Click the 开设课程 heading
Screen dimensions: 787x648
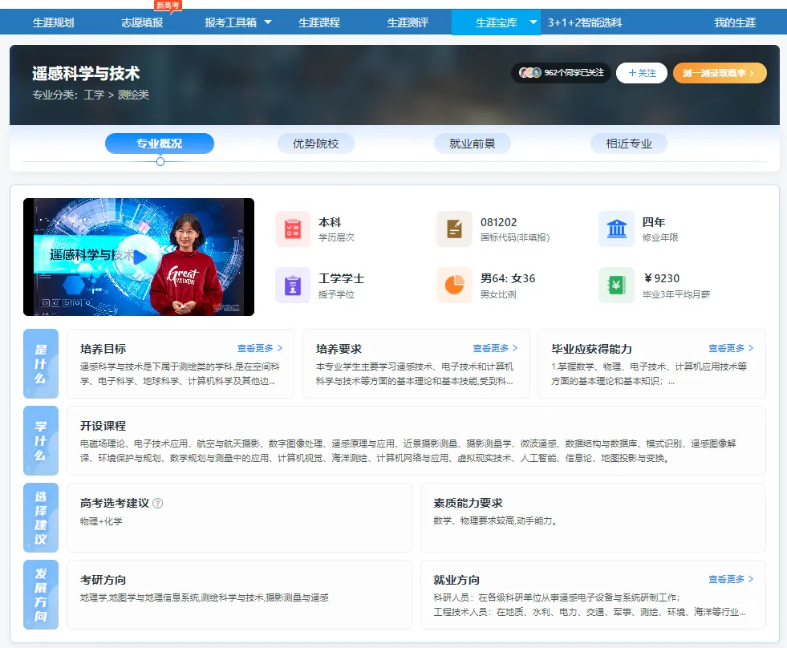click(103, 426)
